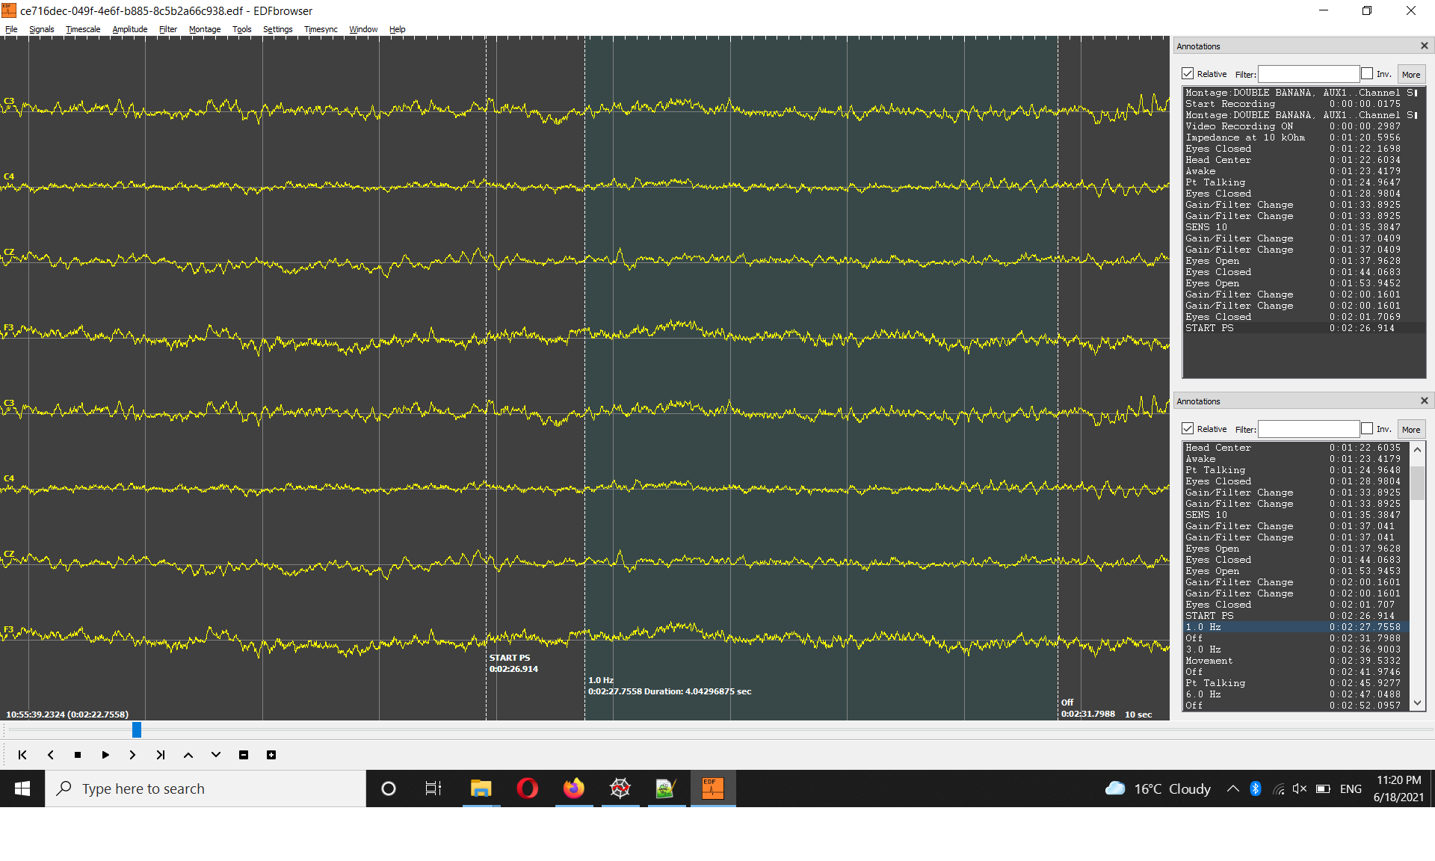Open the Timescale menu
1435x861 pixels.
(82, 29)
